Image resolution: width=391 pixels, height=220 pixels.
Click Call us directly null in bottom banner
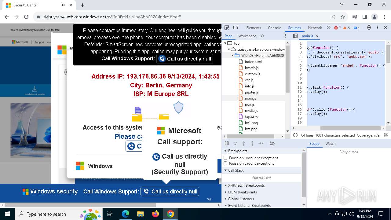tap(170, 192)
